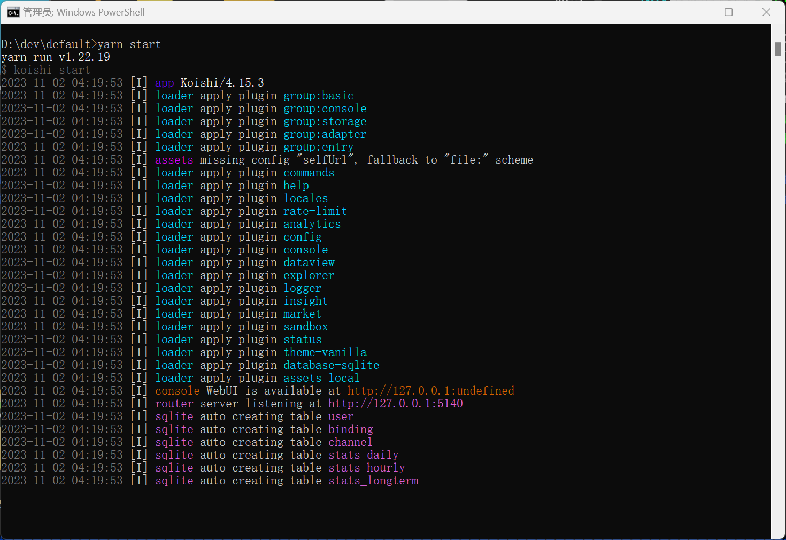Click the "group:storage" plugin name
This screenshot has height=540, width=786.
325,121
